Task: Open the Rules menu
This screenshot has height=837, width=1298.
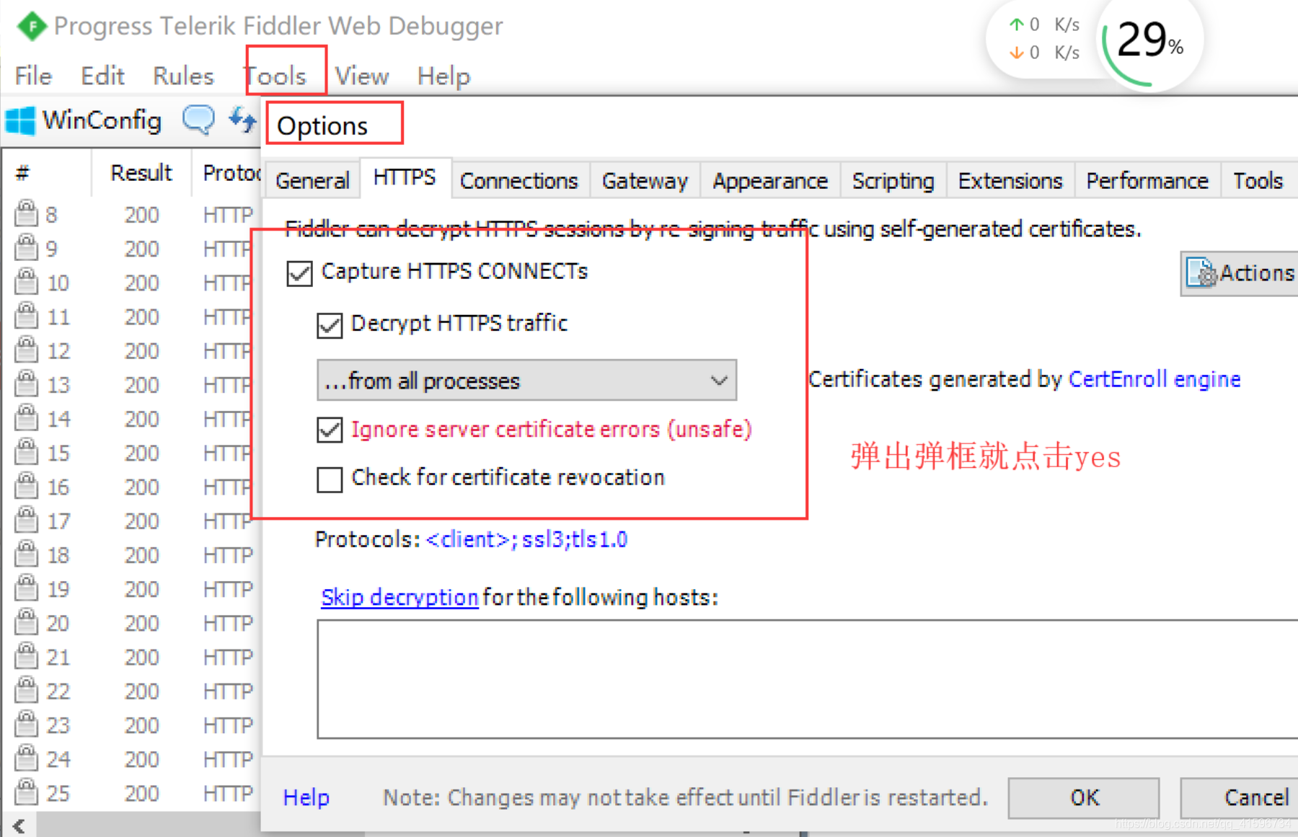Action: [183, 76]
